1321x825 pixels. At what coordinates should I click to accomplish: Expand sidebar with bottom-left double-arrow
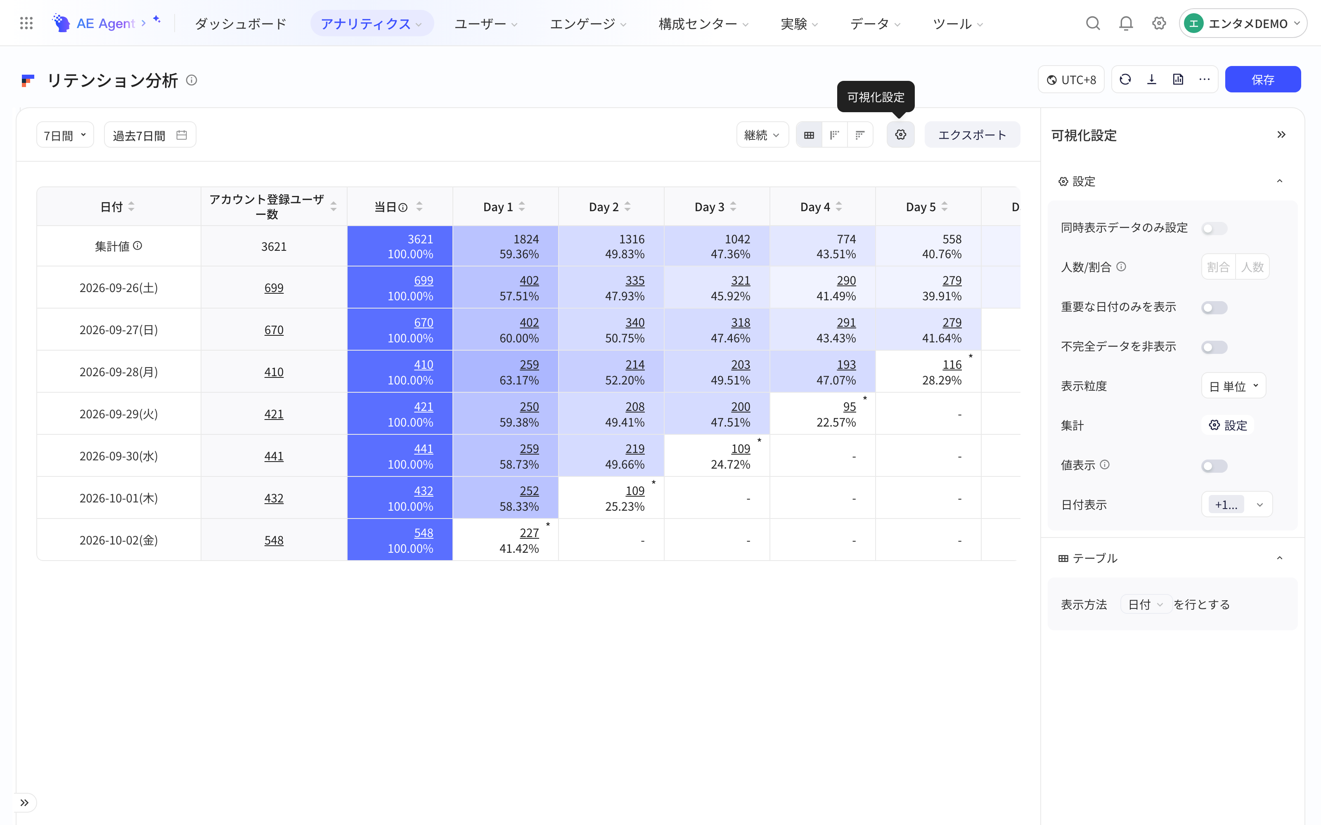[25, 803]
